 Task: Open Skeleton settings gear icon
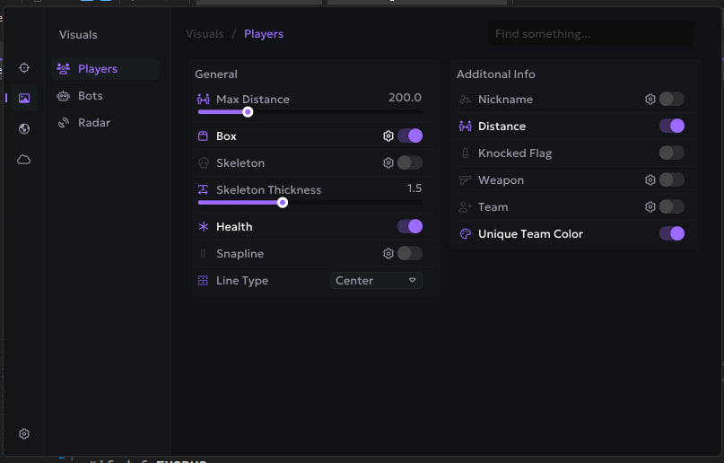tap(388, 163)
